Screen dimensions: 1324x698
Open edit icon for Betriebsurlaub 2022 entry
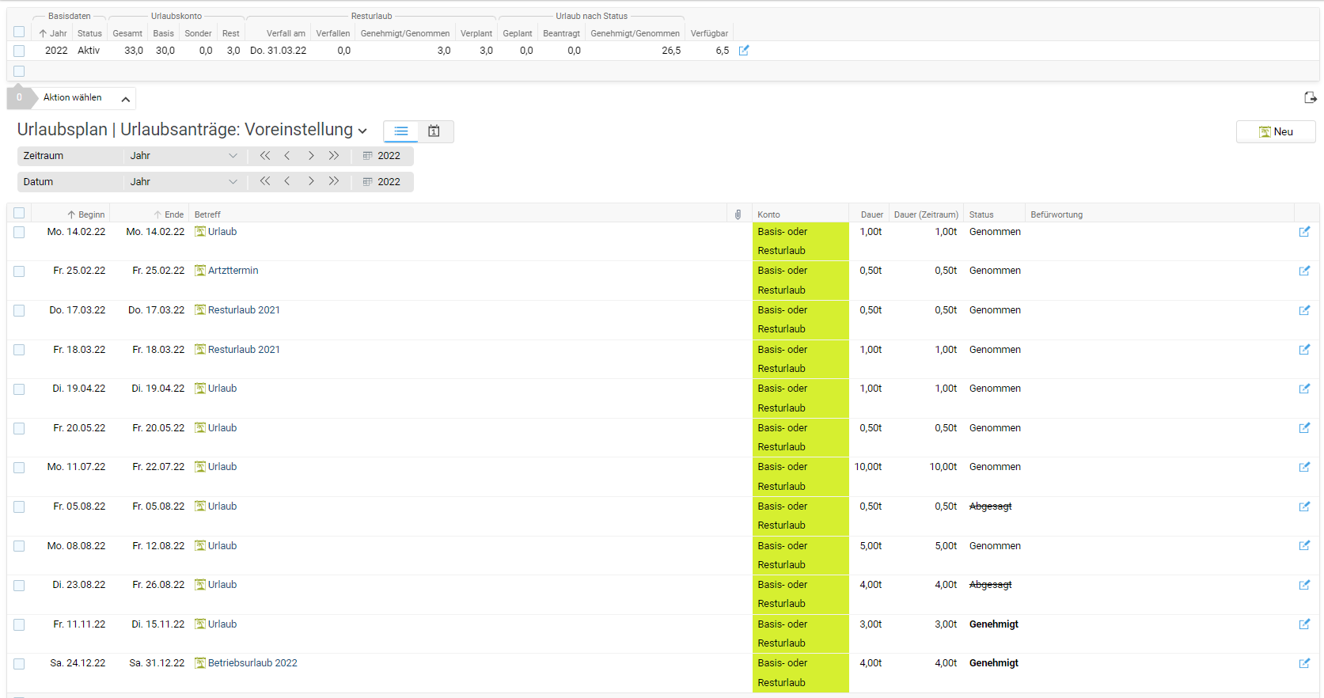1303,663
